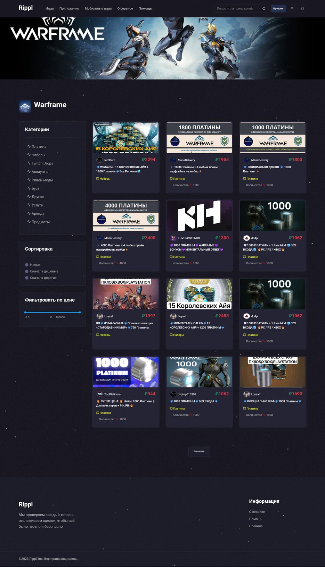Click Loyaal avatar on the 1690 listing

(246, 394)
